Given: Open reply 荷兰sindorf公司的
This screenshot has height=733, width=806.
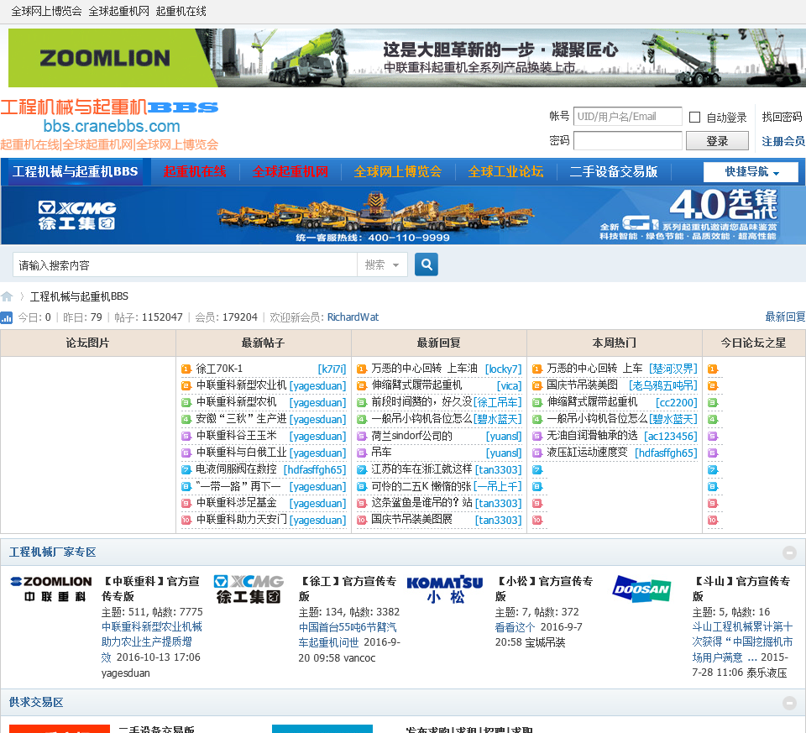Looking at the screenshot, I should pyautogui.click(x=411, y=436).
